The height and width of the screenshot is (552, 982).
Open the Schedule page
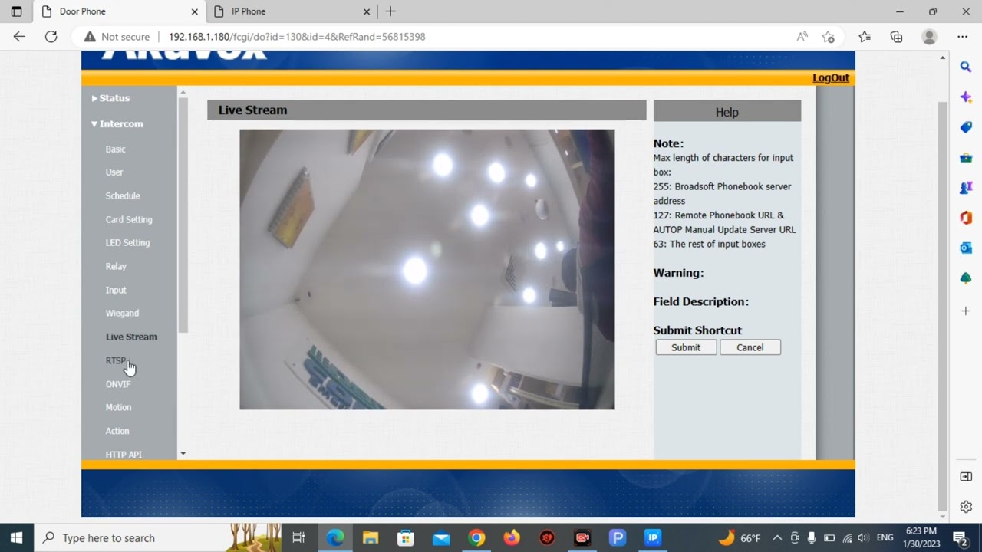[x=123, y=196]
